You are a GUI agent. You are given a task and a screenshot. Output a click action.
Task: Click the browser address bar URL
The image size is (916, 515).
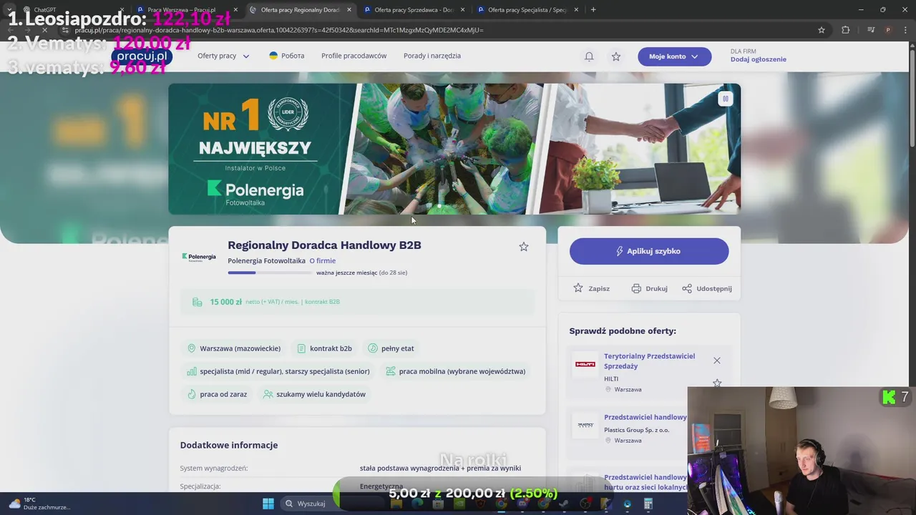pos(279,30)
